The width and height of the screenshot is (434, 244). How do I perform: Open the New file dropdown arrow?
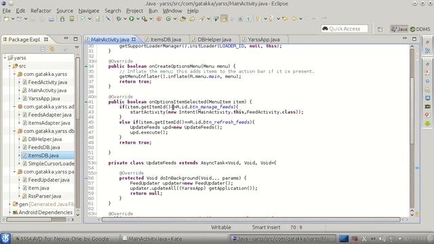click(x=13, y=19)
